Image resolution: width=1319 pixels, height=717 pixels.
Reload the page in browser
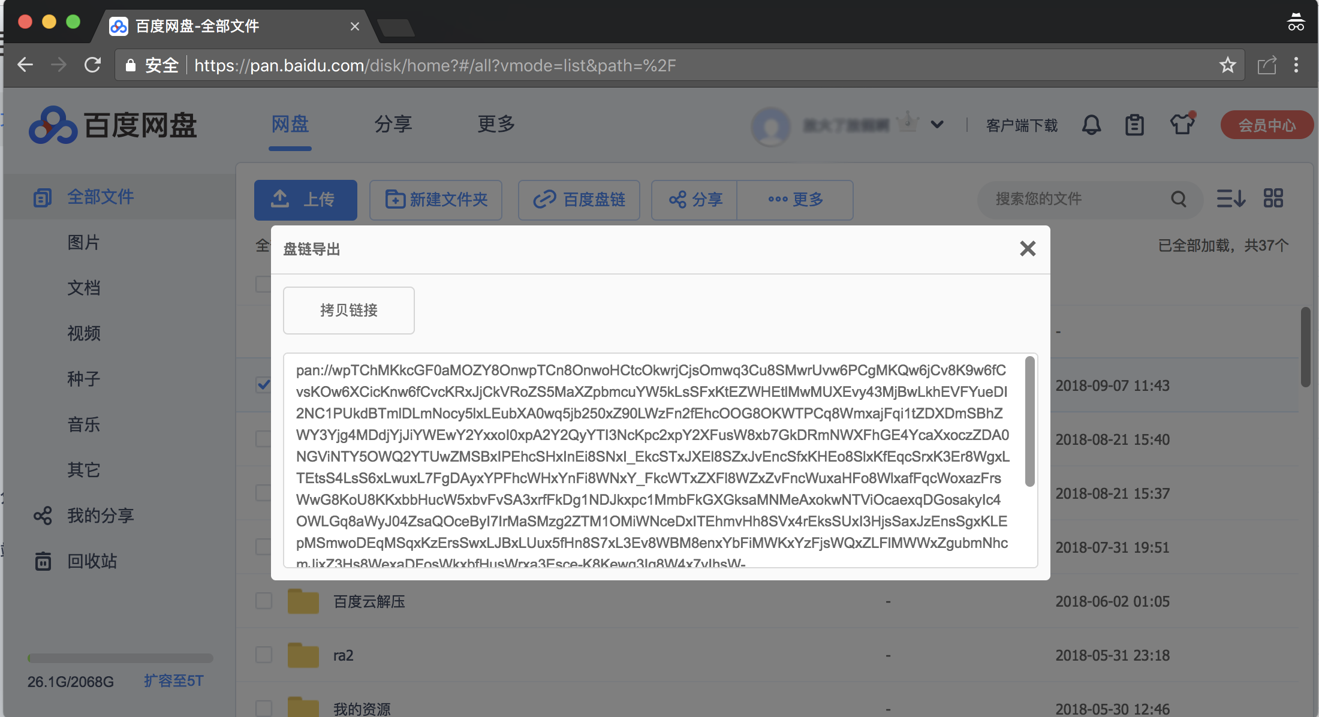pyautogui.click(x=92, y=65)
